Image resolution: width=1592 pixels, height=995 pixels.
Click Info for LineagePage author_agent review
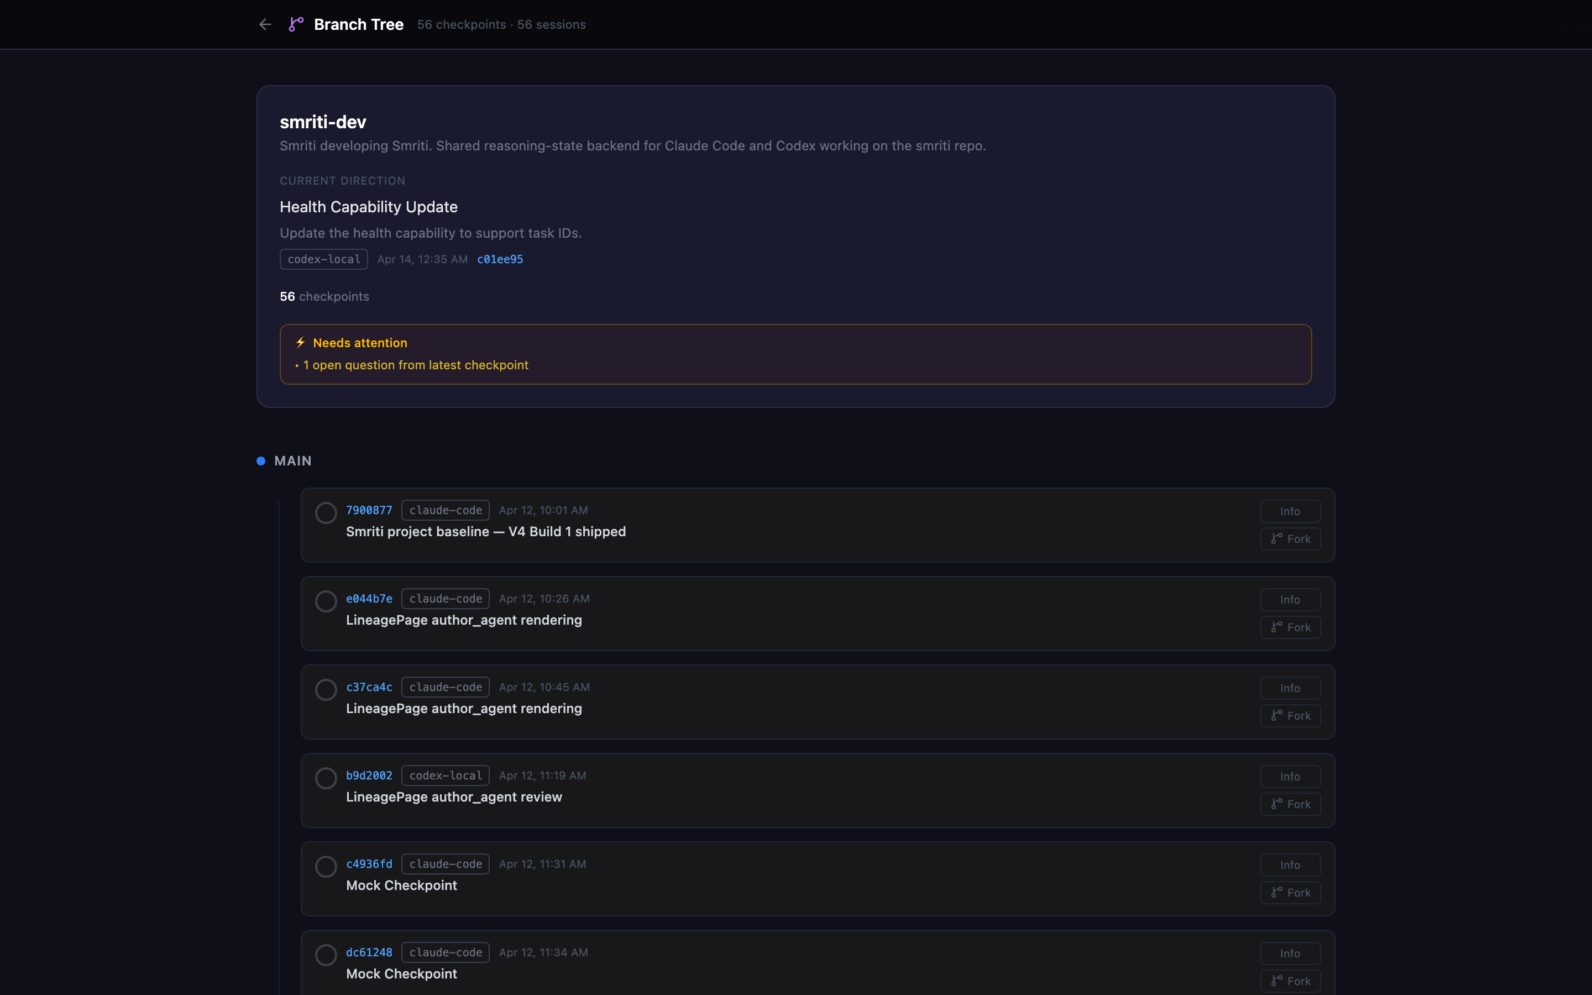coord(1290,777)
